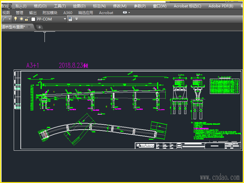Open the 格式(O) menu
Viewport: 244px width, 183px height.
[40, 6]
